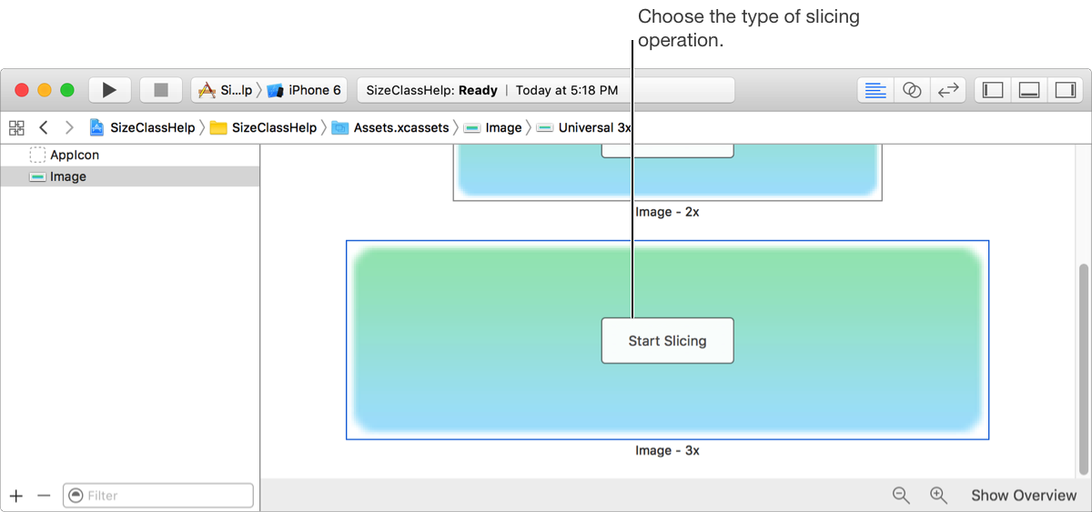Zoom in with the magnifier plus icon
1092x512 pixels.
pyautogui.click(x=938, y=495)
